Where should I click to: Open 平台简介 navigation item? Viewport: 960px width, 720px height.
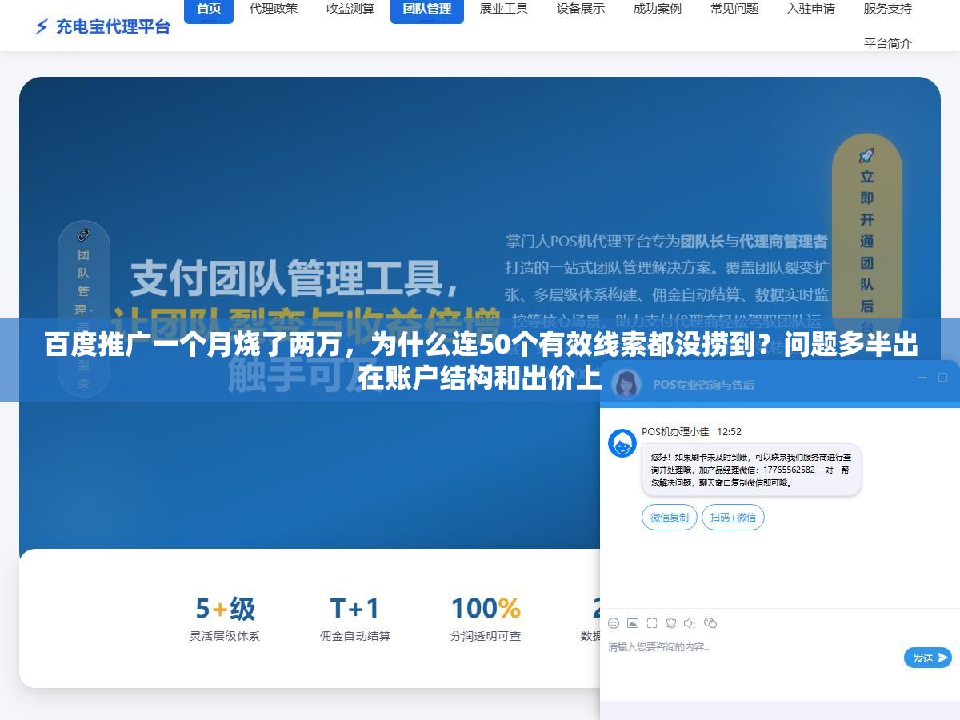[888, 43]
